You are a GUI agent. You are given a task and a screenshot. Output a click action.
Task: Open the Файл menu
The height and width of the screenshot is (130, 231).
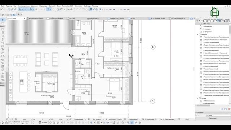click(3, 6)
